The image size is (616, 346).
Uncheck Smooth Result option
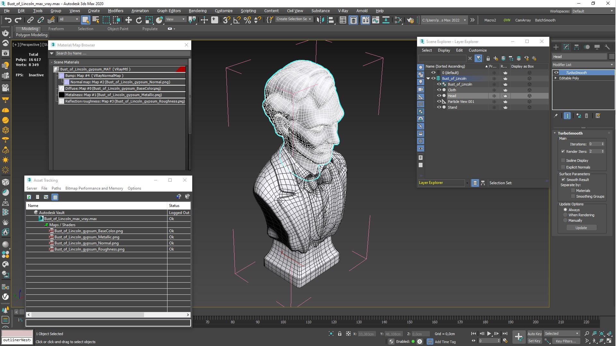click(x=563, y=179)
